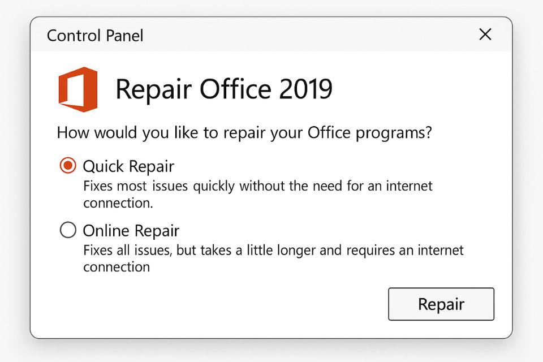Click the "Fixes most issues quickly" description line

pos(258,186)
